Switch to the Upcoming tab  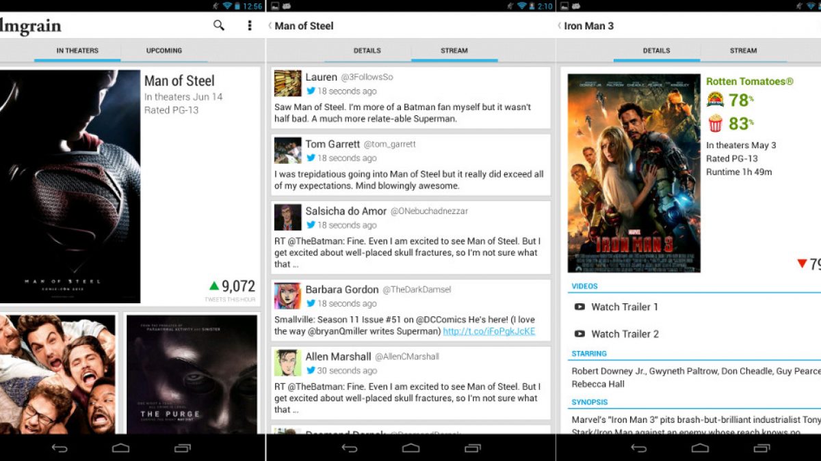click(164, 51)
